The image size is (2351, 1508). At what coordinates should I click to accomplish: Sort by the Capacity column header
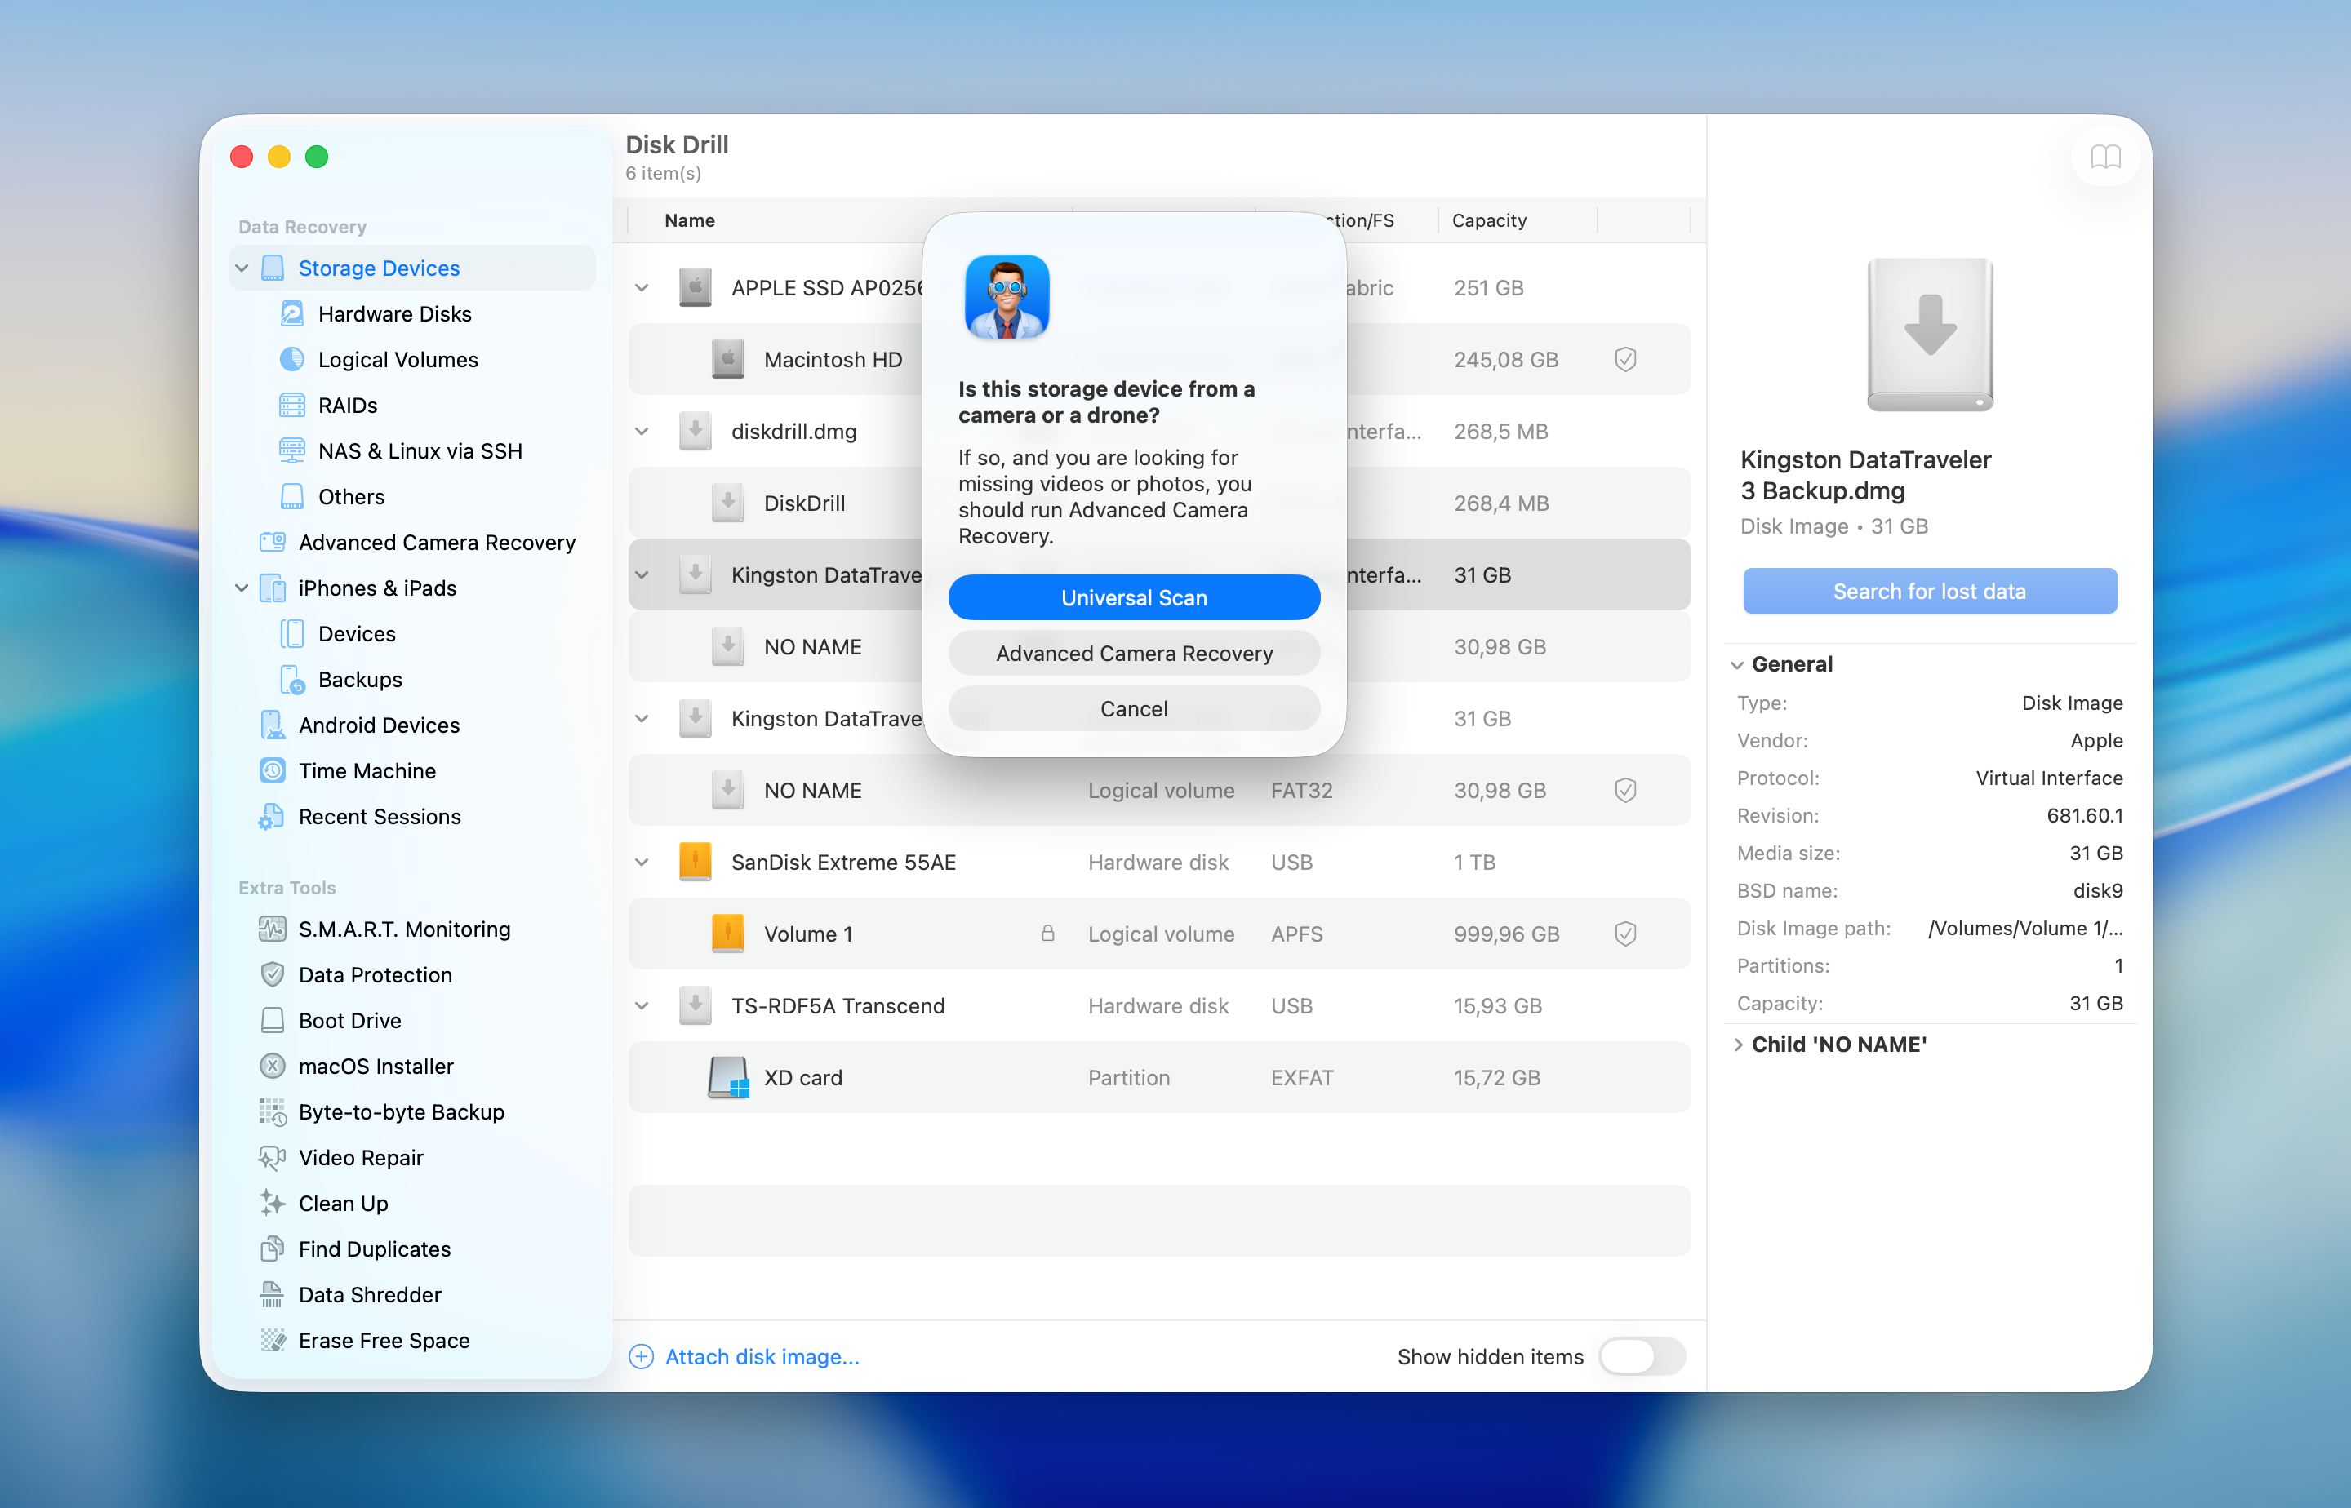click(x=1489, y=220)
